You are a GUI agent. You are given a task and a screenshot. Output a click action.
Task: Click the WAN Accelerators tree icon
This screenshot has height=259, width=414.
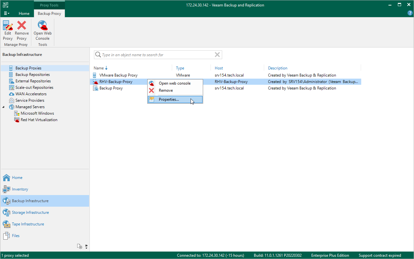click(x=11, y=94)
